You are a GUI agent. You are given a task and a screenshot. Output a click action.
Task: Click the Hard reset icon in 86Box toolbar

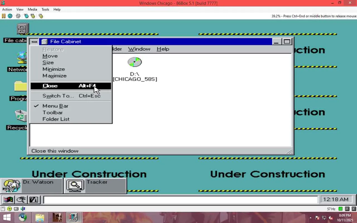(10, 16)
